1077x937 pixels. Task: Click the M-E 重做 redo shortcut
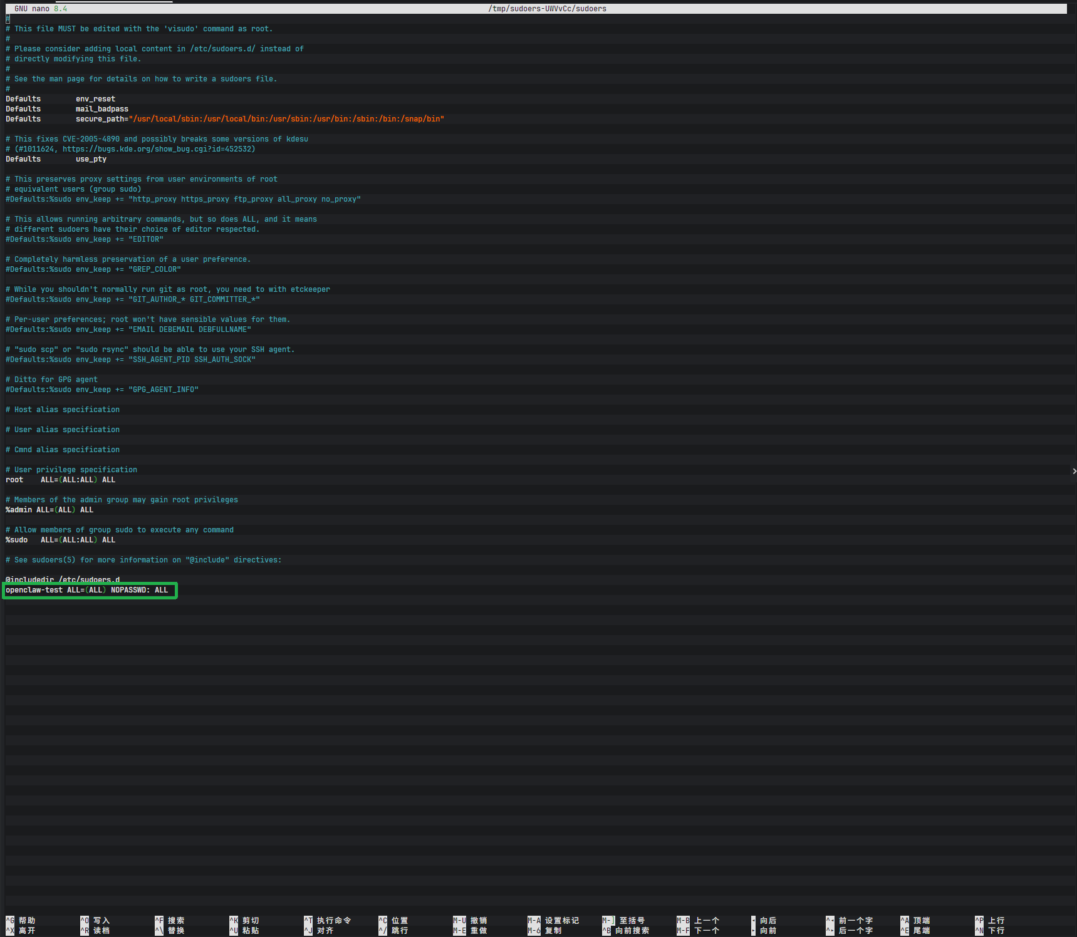(x=470, y=931)
